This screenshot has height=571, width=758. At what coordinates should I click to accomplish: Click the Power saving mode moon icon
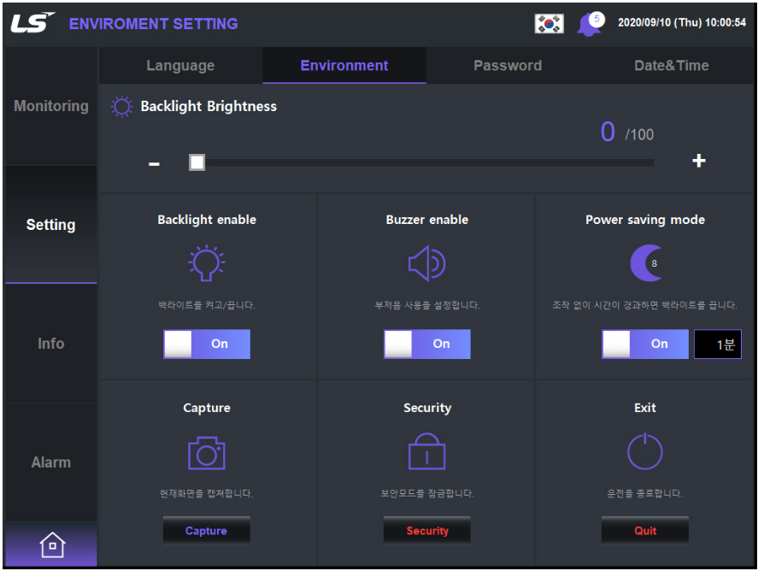click(x=646, y=264)
